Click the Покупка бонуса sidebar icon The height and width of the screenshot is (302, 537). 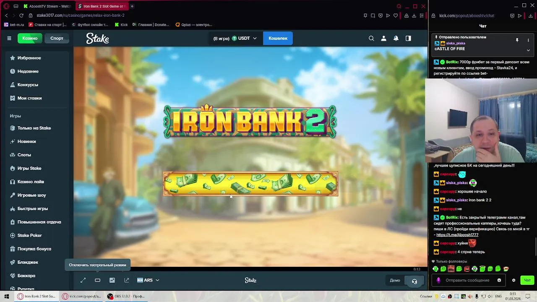(x=13, y=249)
